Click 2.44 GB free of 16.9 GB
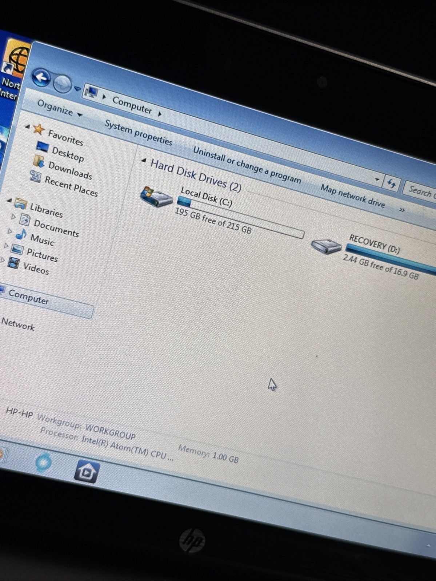Image resolution: width=436 pixels, height=581 pixels. tap(381, 267)
